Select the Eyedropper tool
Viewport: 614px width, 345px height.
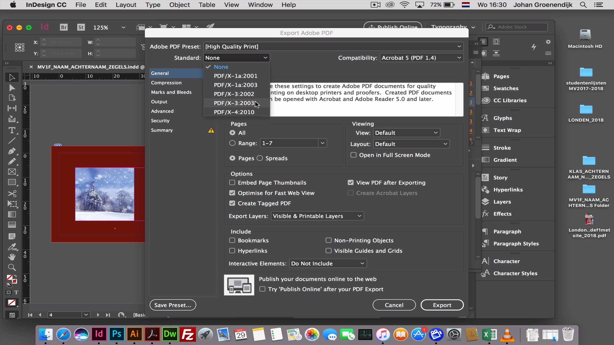pos(12,247)
